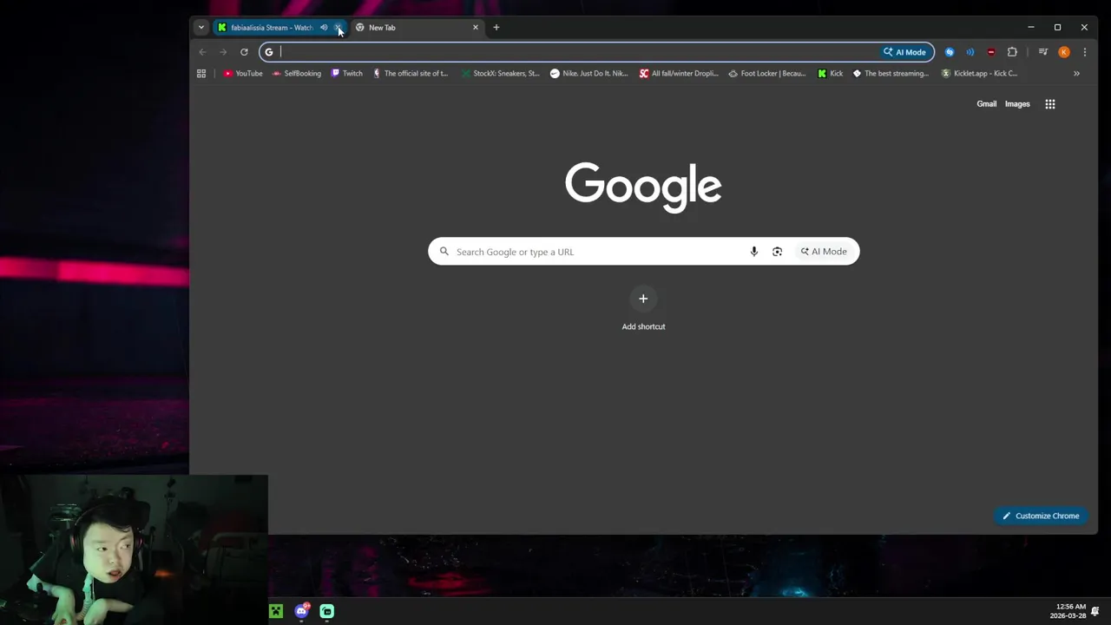Image resolution: width=1111 pixels, height=625 pixels.
Task: Open the taskbar notification bell
Action: coord(1095,611)
